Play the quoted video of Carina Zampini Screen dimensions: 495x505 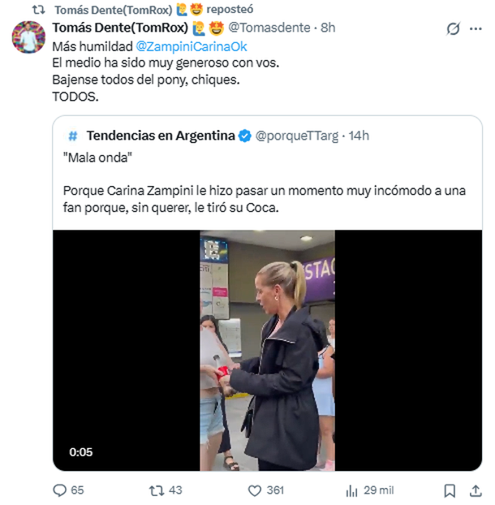[x=268, y=350]
